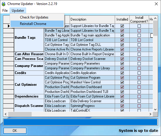Click the Updater menu
Screen dimensions: 161x136
click(18, 11)
